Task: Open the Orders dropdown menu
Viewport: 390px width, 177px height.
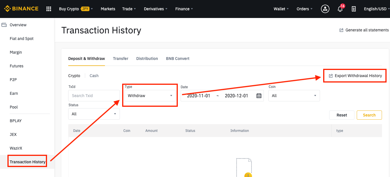Action: (305, 9)
